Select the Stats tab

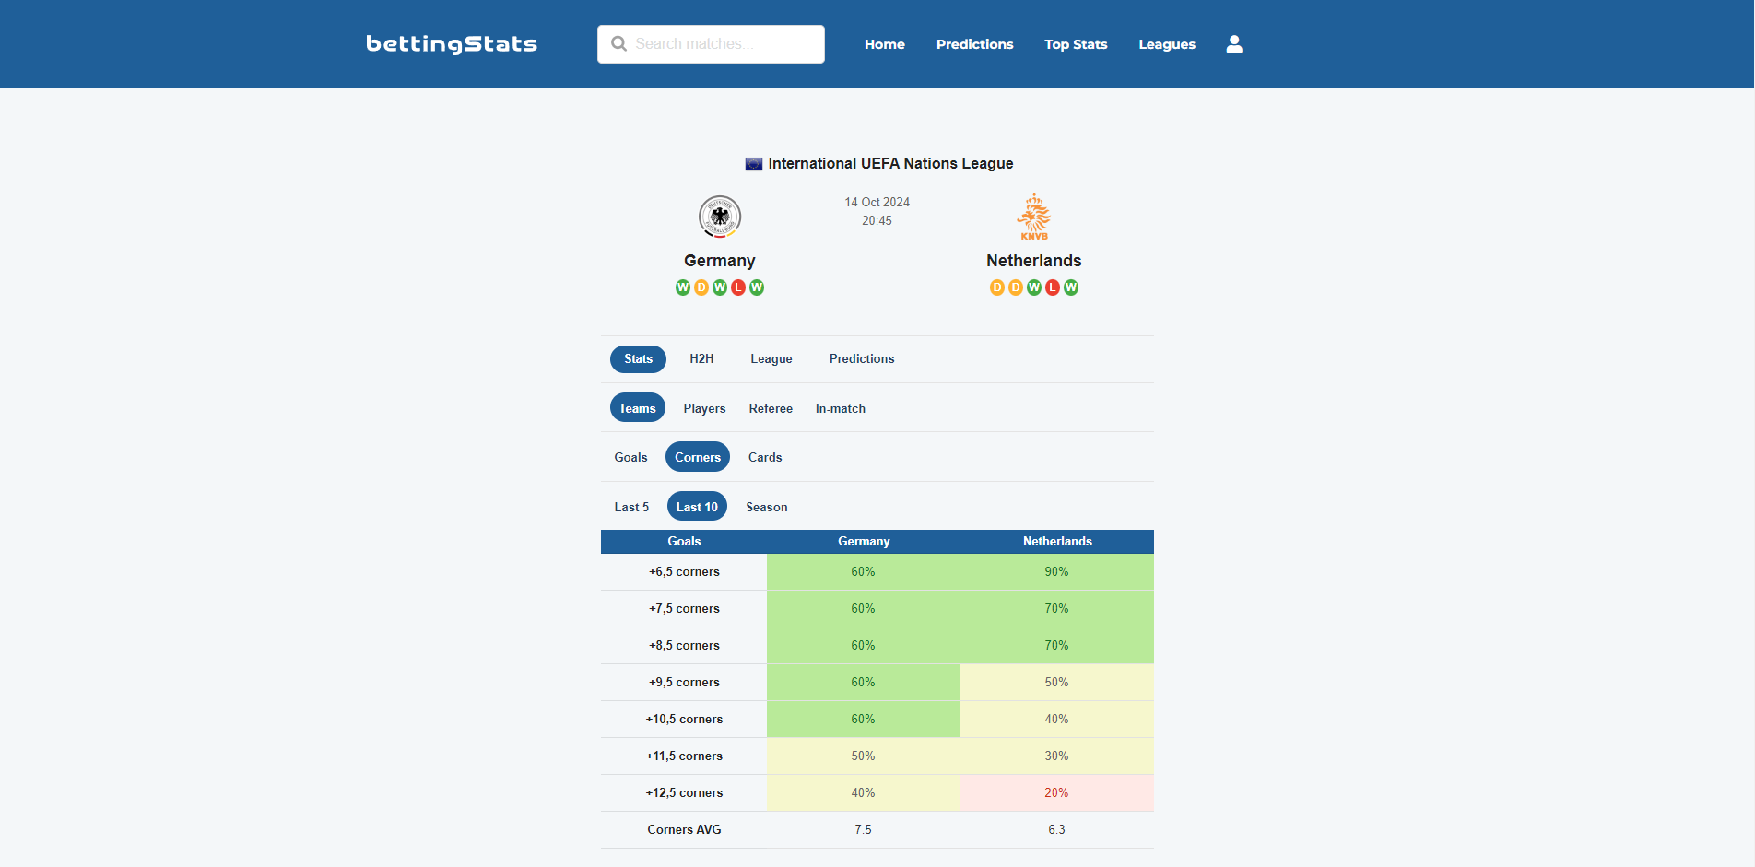pos(638,359)
